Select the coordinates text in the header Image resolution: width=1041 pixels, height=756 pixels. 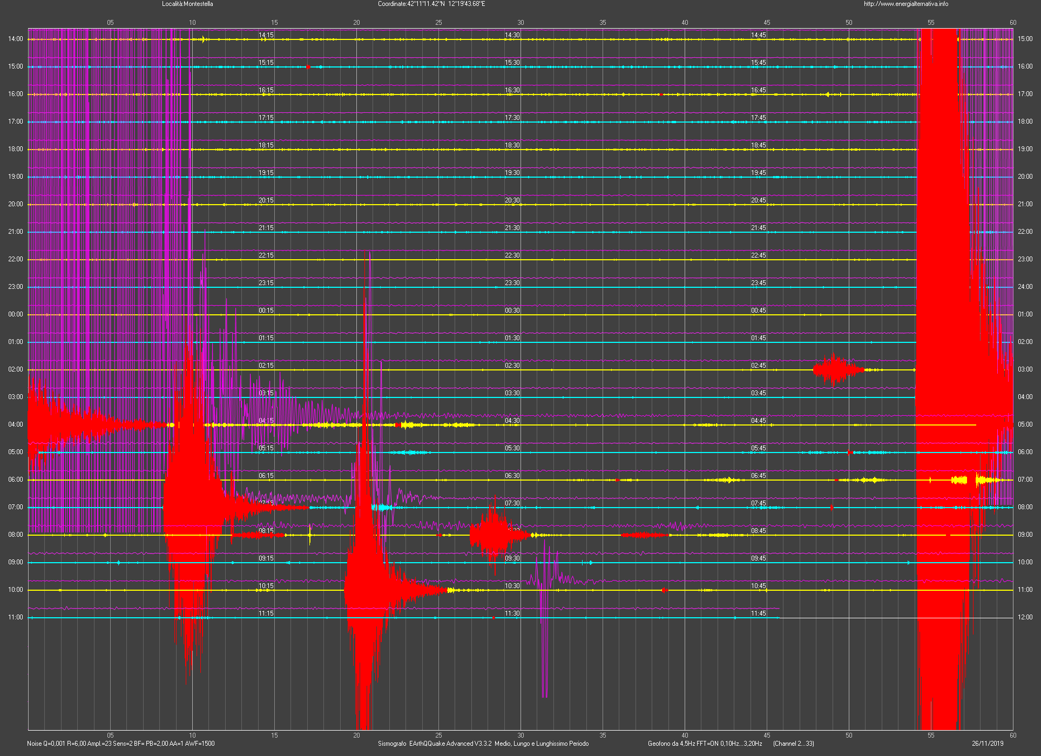tap(431, 4)
